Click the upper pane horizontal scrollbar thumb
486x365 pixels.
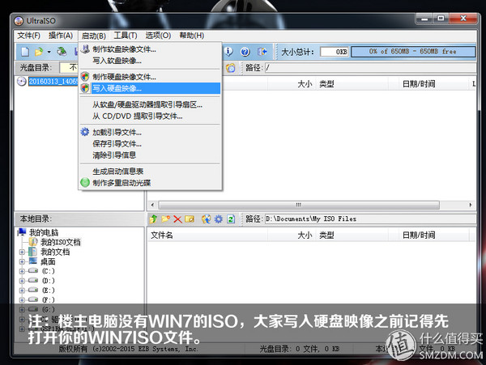[298, 205]
